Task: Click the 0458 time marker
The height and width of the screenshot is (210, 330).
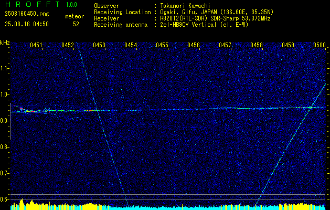Action: pyautogui.click(x=257, y=45)
